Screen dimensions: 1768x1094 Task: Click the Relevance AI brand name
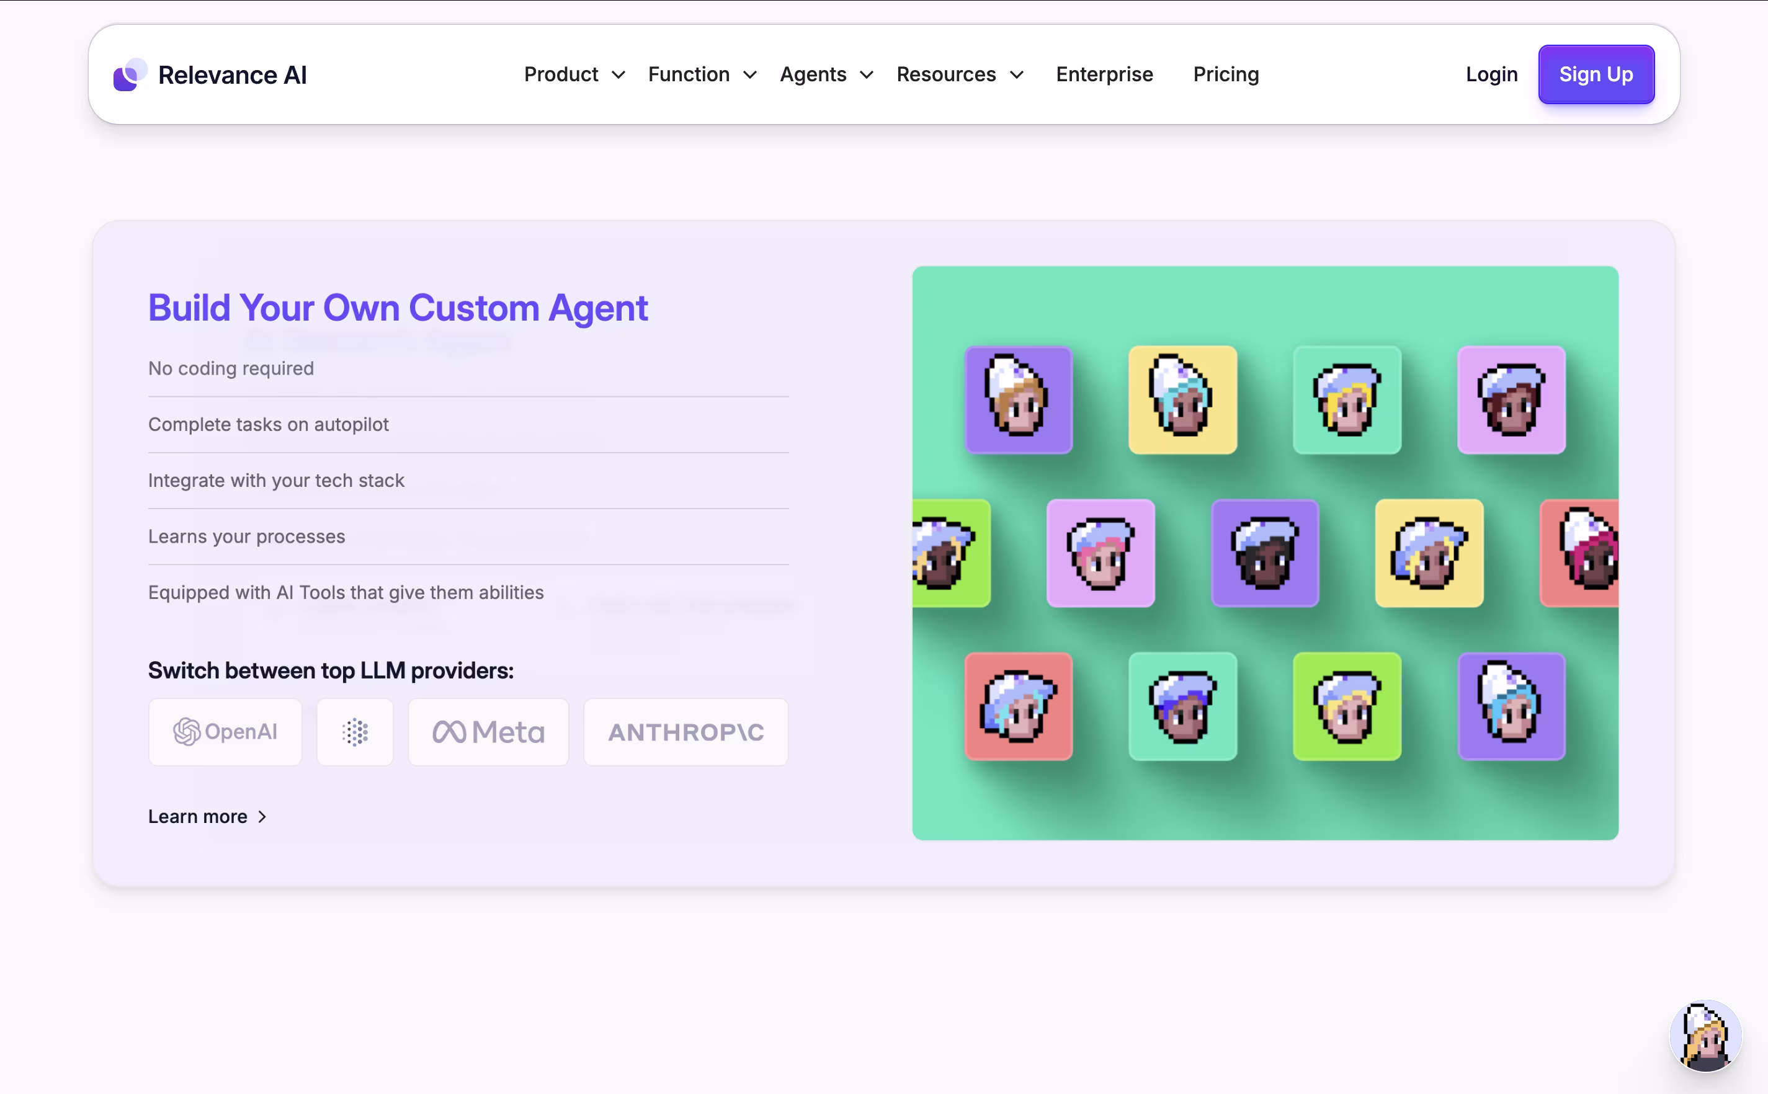click(x=232, y=75)
